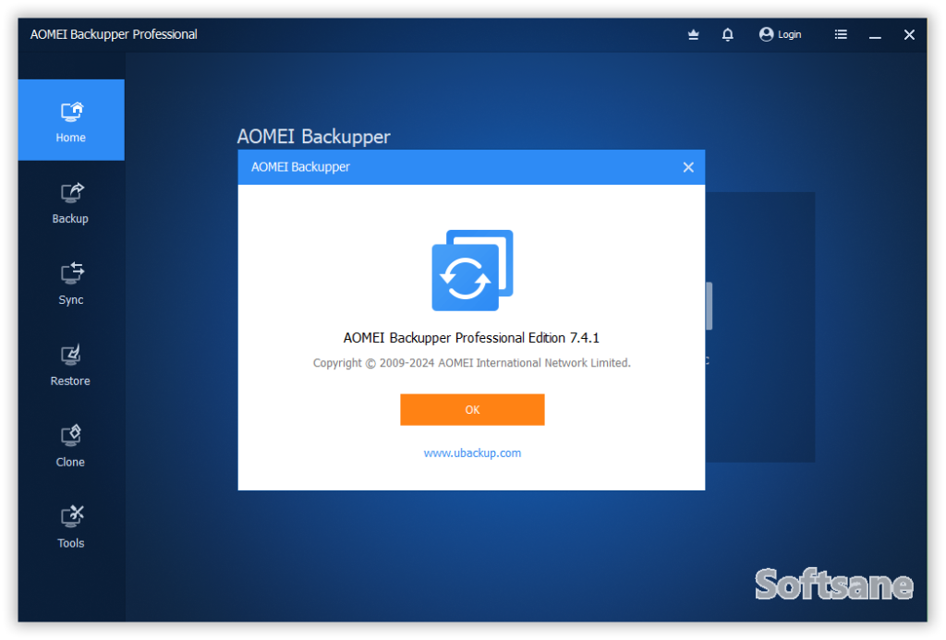Select the 'AOMEI Backupper Professional Edition 7.4.1' text
946x640 pixels.
pyautogui.click(x=471, y=338)
